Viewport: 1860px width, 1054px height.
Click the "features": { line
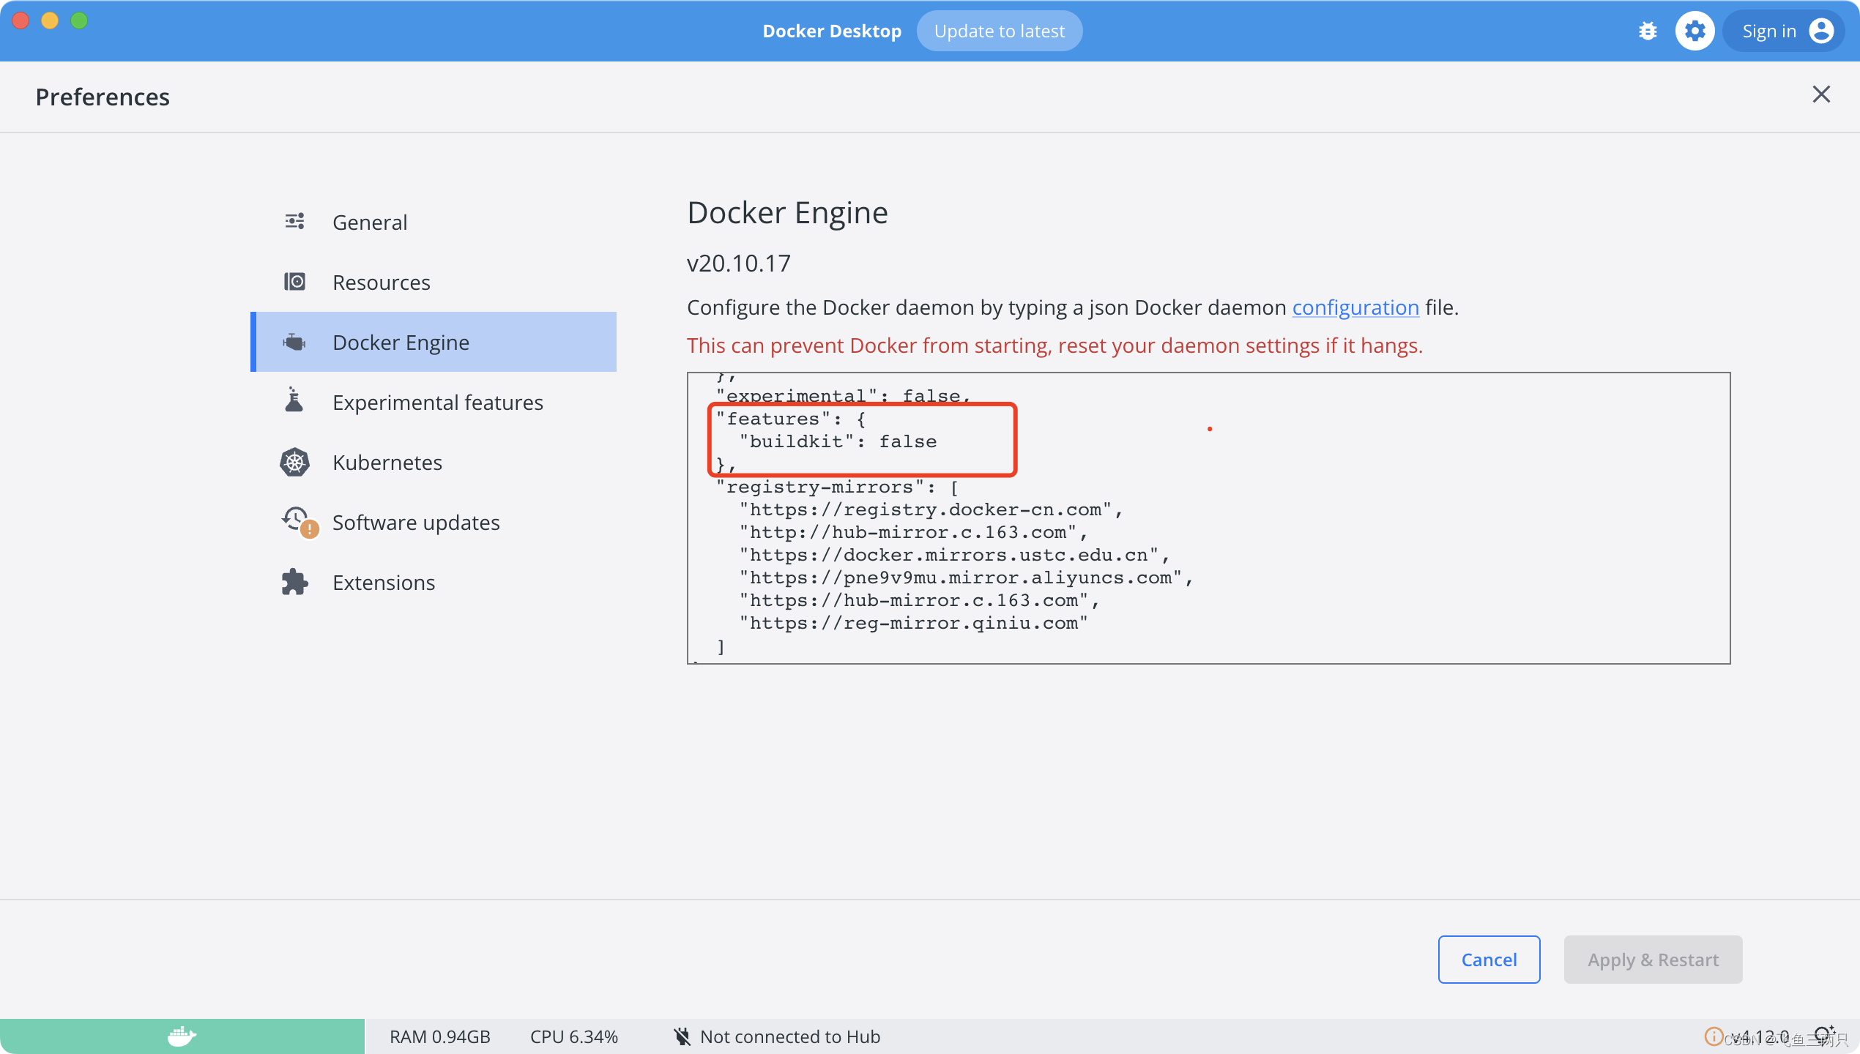click(791, 419)
